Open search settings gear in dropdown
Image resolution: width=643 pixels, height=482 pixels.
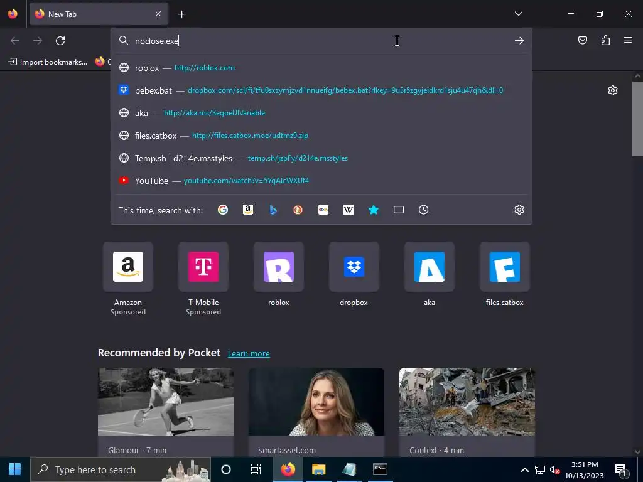(519, 210)
